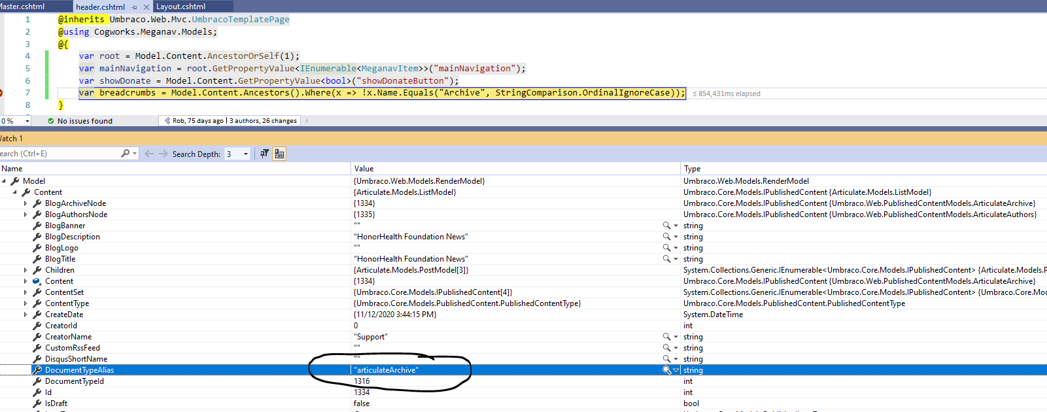The image size is (1047, 412).
Task: Select the CreatorId watch row
Action: pyautogui.click(x=523, y=326)
